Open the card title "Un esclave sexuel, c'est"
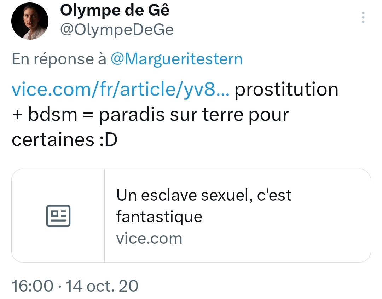The width and height of the screenshot is (382, 299). pyautogui.click(x=204, y=195)
